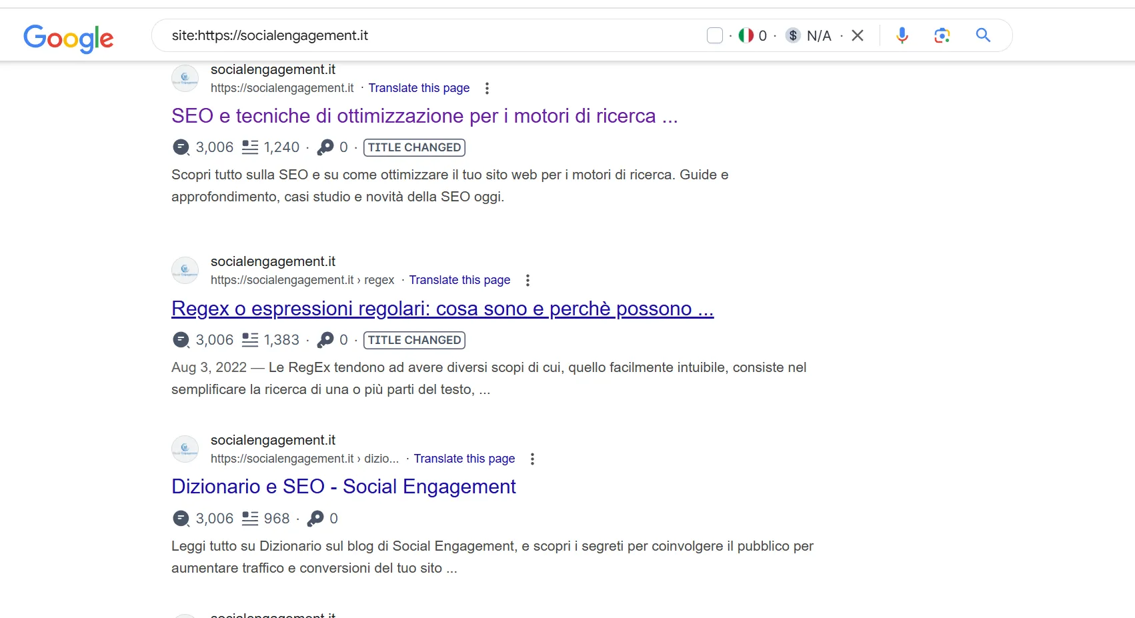Click the TITLE CHANGED badge on the SEO result

coord(413,147)
